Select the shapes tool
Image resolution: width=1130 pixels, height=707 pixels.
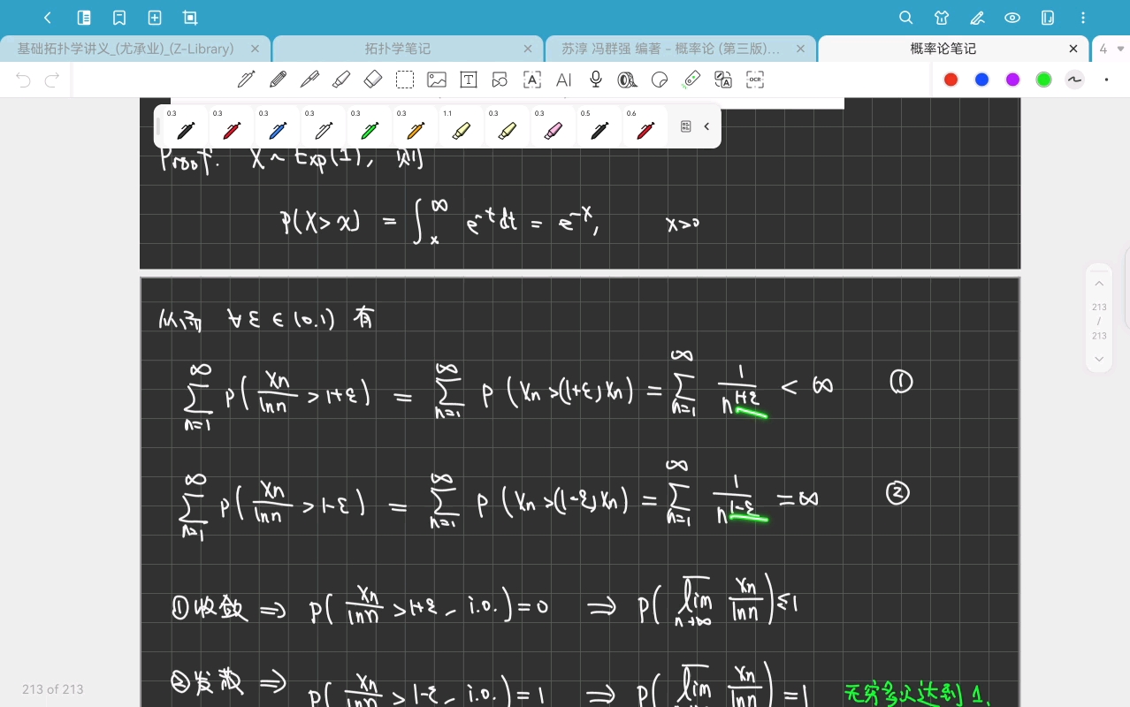(500, 80)
